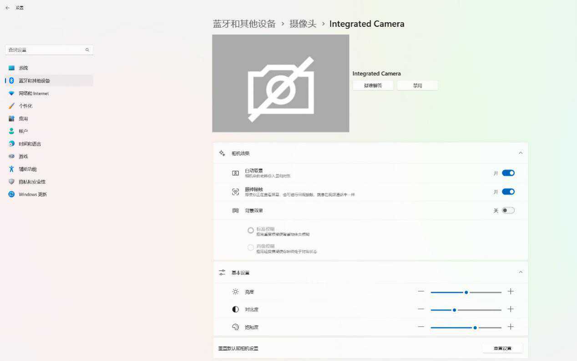
Task: Decrease 对比度 with the minus button
Action: pyautogui.click(x=421, y=310)
